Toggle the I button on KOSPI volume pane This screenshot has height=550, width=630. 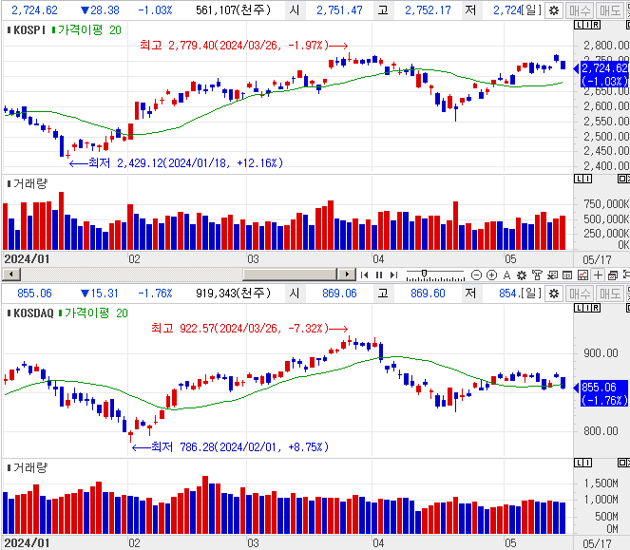click(587, 179)
